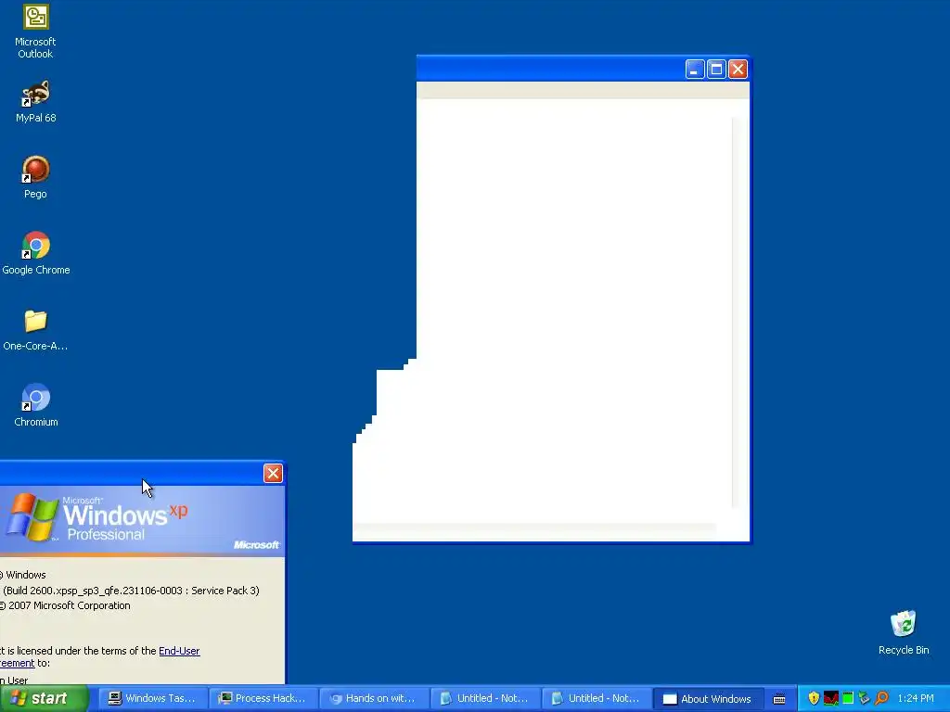Open the End-User license agreement link
Image resolution: width=950 pixels, height=712 pixels.
click(179, 651)
